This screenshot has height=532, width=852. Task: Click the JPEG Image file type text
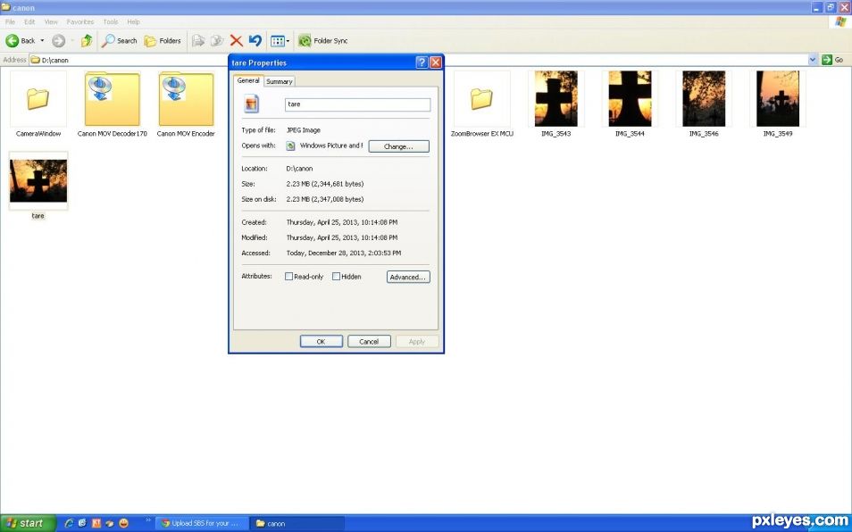pos(303,130)
